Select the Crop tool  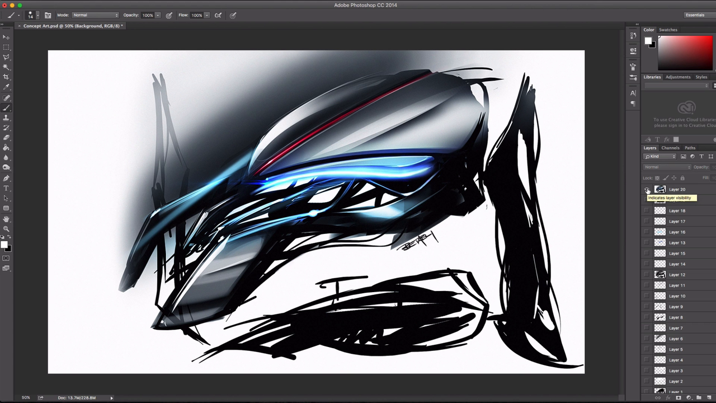(x=6, y=77)
